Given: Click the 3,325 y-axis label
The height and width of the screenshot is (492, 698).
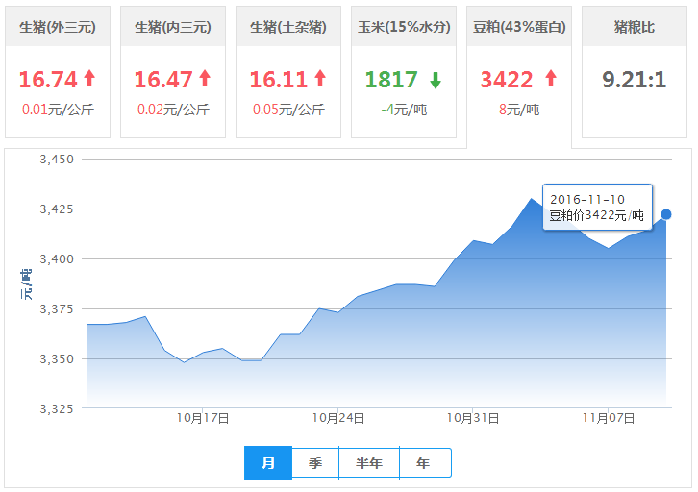Looking at the screenshot, I should pyautogui.click(x=57, y=408).
